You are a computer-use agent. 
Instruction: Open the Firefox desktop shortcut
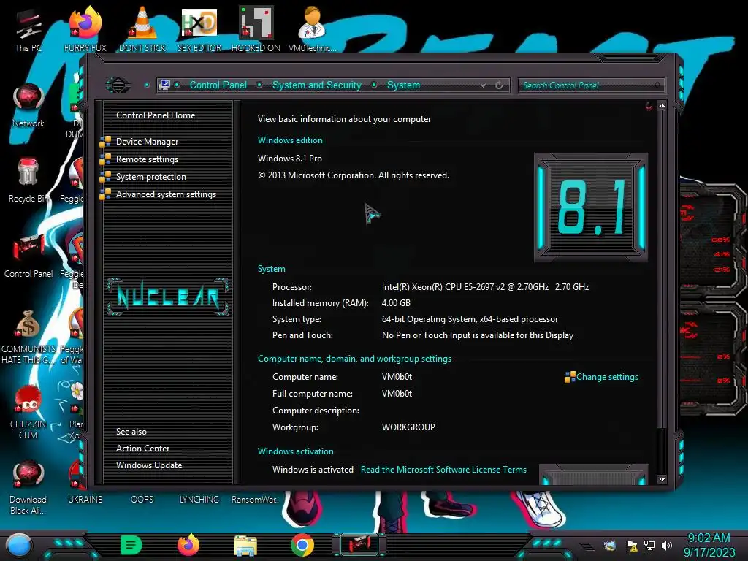[85, 29]
